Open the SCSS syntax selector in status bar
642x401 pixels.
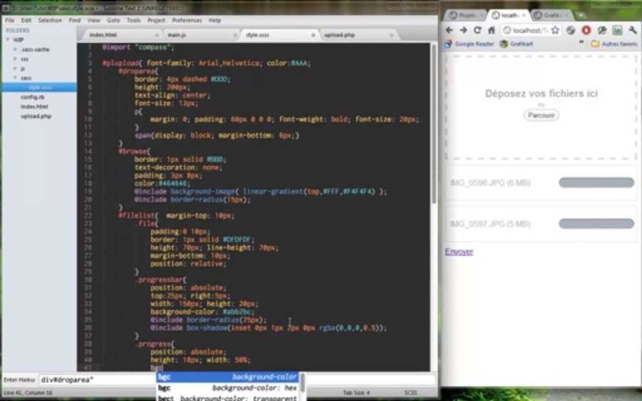pos(411,393)
